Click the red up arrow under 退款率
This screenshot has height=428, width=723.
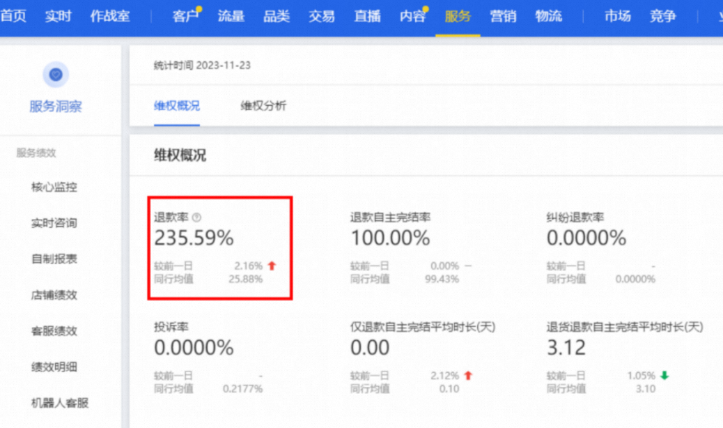pos(272,266)
